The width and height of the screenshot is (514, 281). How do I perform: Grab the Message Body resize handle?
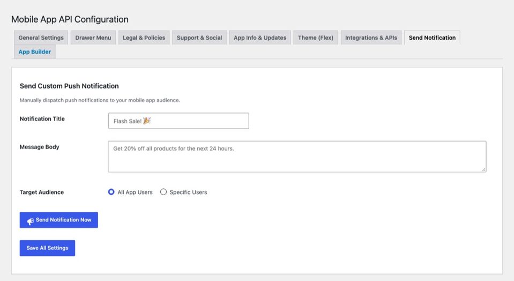click(x=483, y=169)
